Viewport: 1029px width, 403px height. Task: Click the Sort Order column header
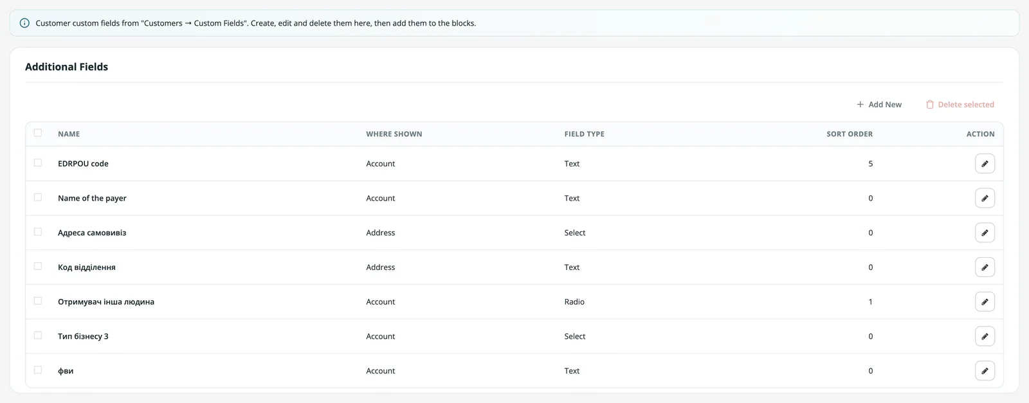850,134
